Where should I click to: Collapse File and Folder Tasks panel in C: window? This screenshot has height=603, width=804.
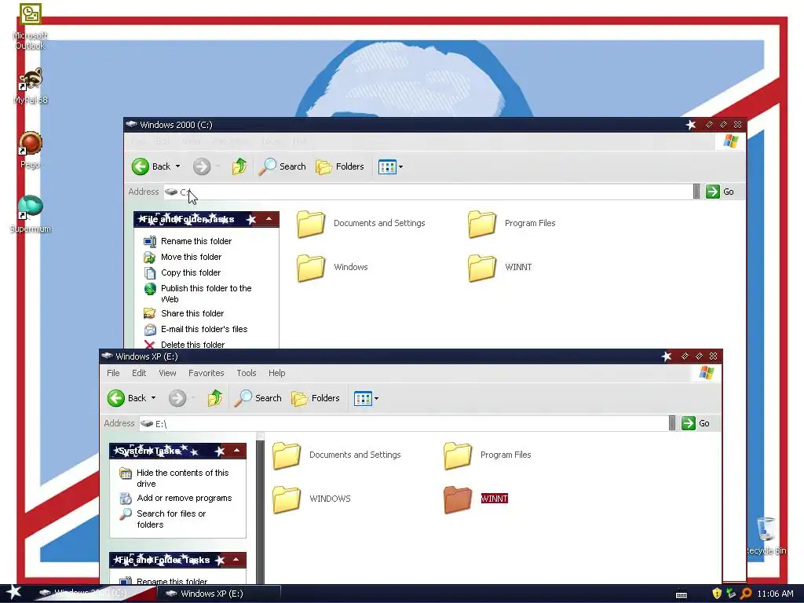(269, 219)
